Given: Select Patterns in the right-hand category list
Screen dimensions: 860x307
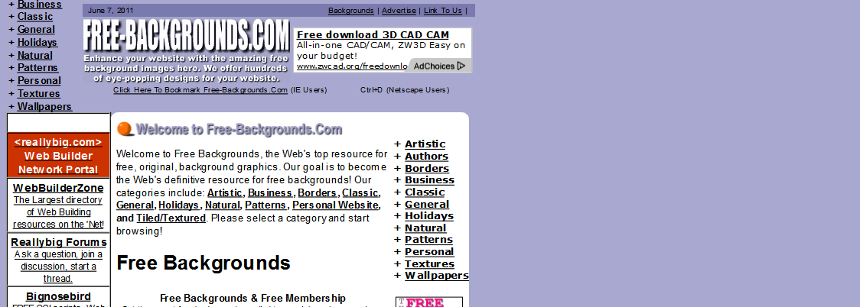Looking at the screenshot, I should [428, 240].
